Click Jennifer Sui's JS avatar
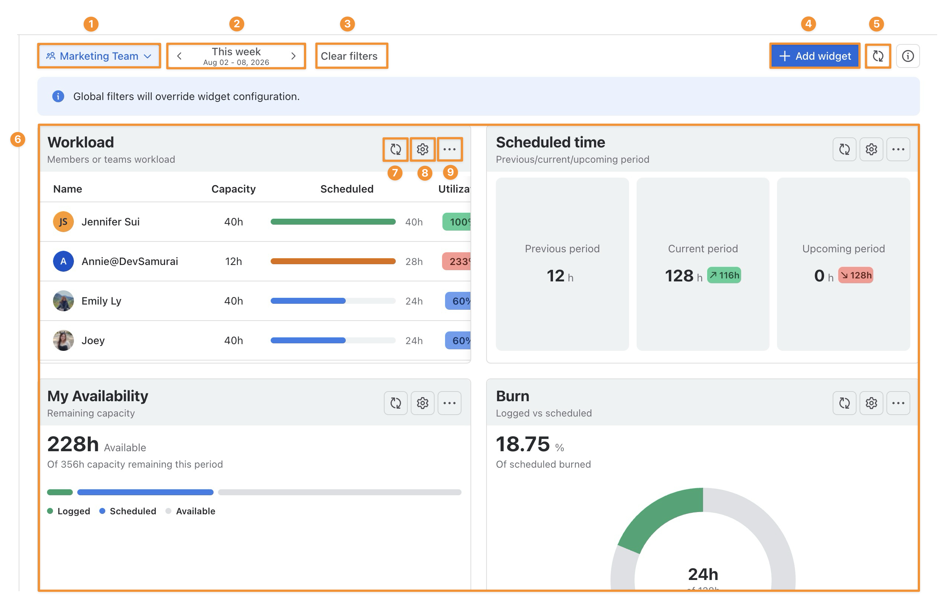 [63, 222]
